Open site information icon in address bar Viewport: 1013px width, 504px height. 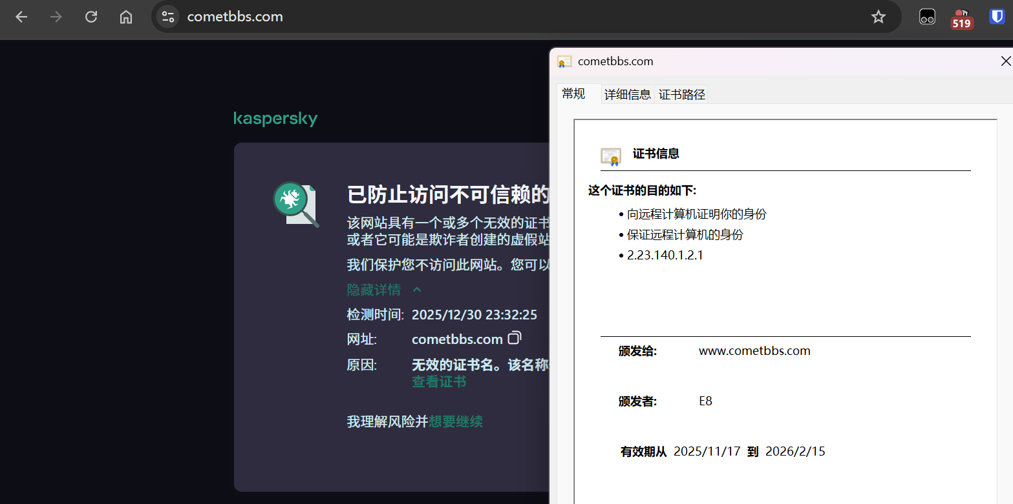(x=168, y=17)
